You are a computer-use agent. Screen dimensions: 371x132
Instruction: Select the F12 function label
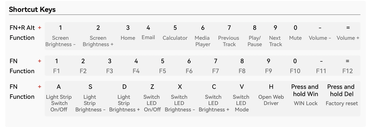(x=347, y=71)
